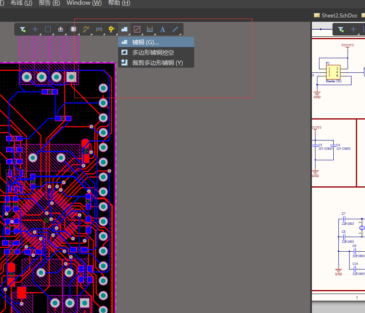This screenshot has height=313, width=365.
Task: Open the selection filter in PCB active bar
Action: click(x=23, y=29)
